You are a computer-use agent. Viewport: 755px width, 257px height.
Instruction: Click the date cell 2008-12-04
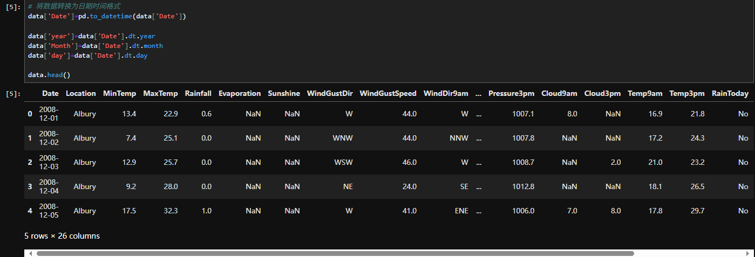49,186
